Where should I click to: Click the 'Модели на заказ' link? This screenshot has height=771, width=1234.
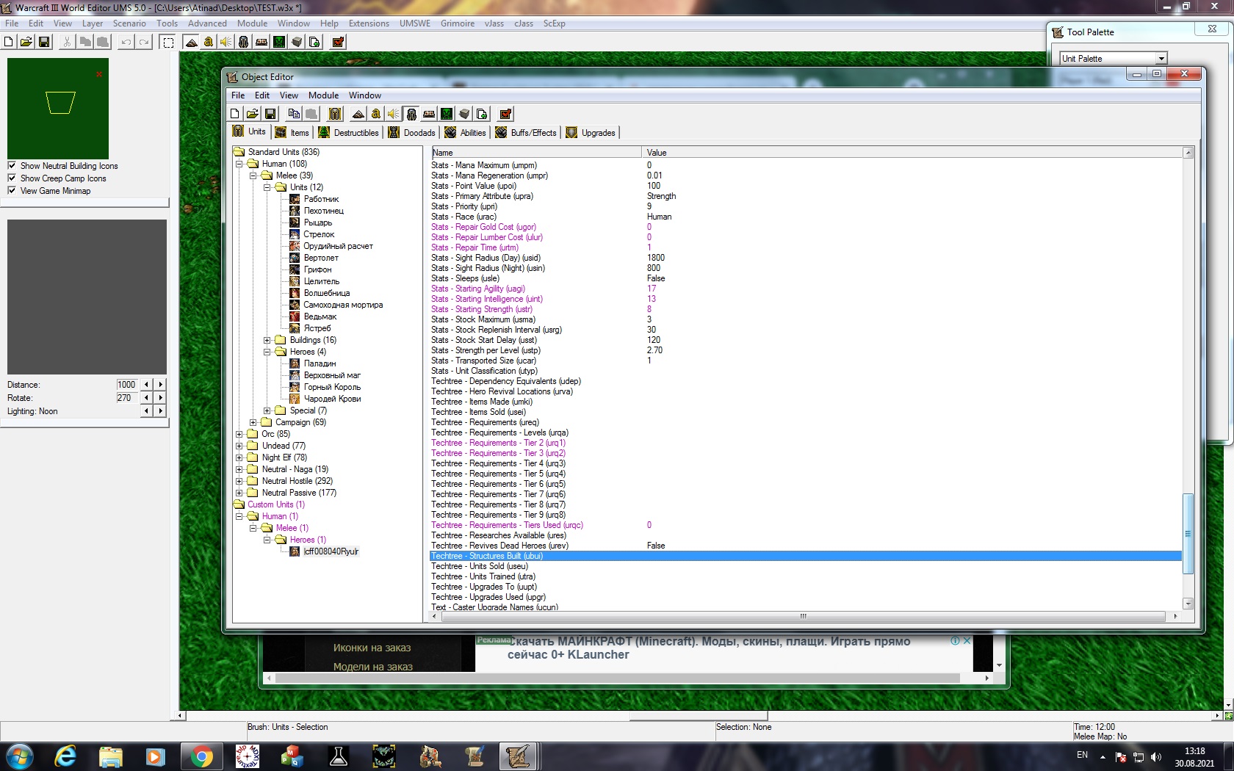click(372, 667)
